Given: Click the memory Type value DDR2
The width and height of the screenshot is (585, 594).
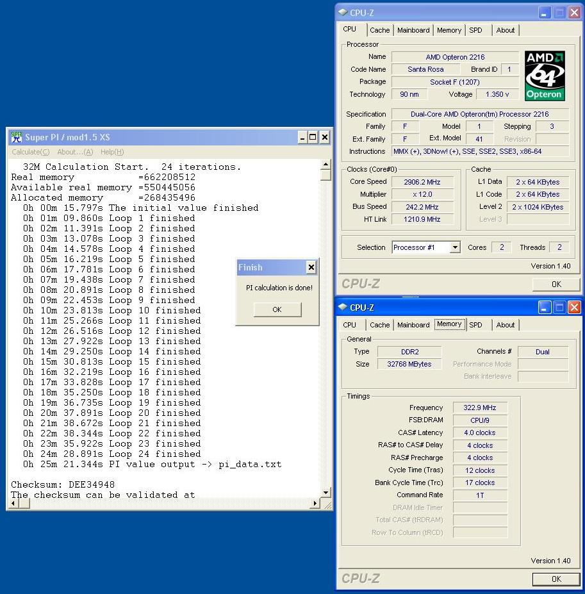Looking at the screenshot, I should (409, 352).
